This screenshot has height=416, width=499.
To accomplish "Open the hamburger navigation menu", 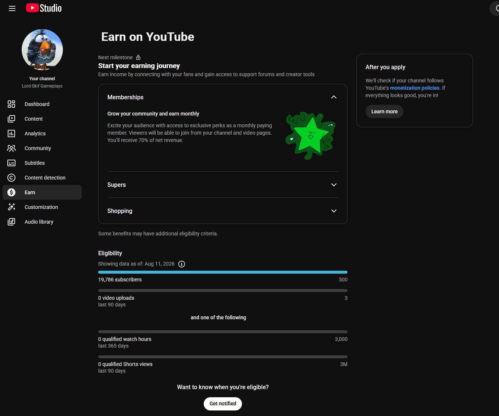I will pyautogui.click(x=12, y=8).
